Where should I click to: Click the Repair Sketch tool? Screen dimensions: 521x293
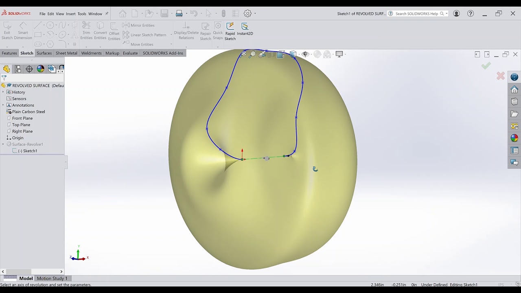click(206, 32)
